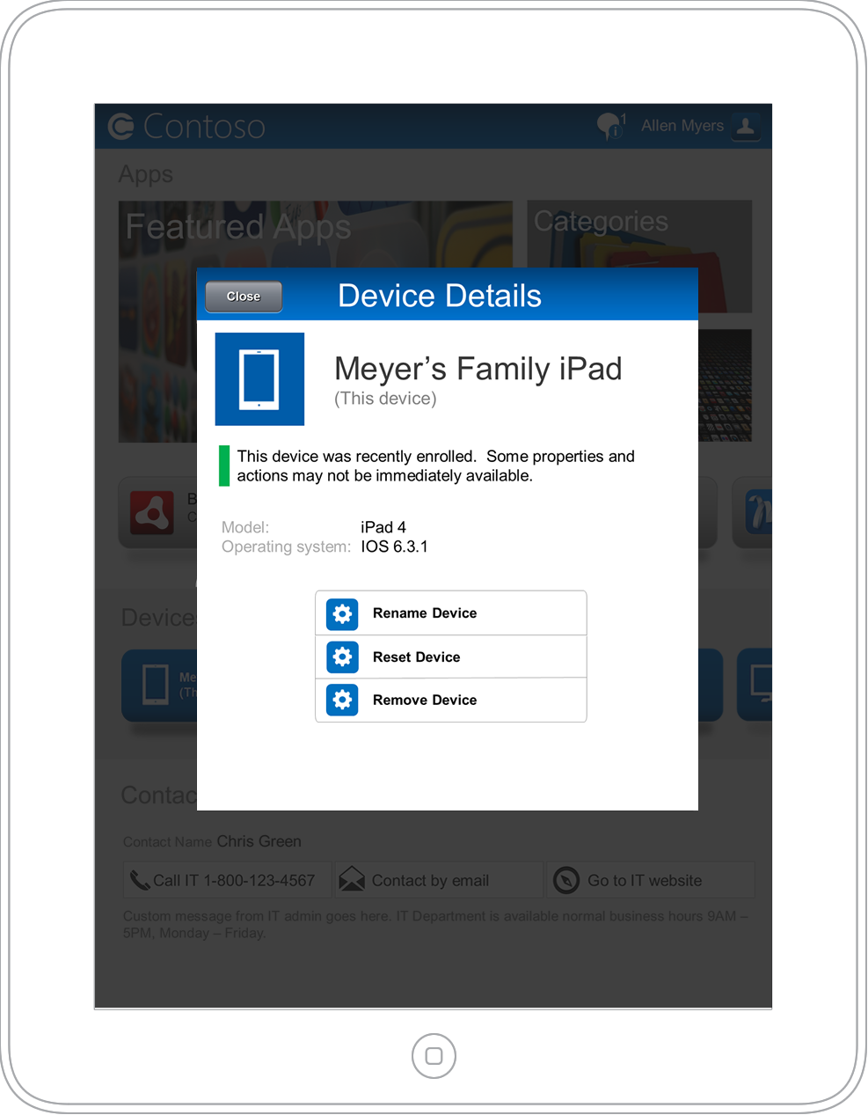This screenshot has width=868, height=1115.
Task: Click Contact by email button
Action: (x=439, y=880)
